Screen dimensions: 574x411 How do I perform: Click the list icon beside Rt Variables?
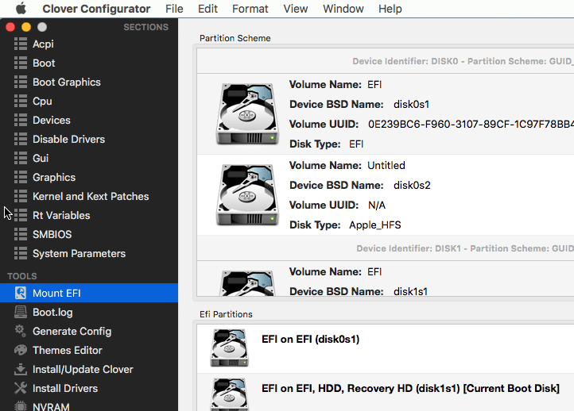coord(21,215)
